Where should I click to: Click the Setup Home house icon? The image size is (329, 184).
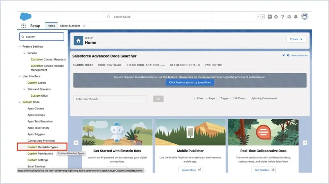click(78, 41)
